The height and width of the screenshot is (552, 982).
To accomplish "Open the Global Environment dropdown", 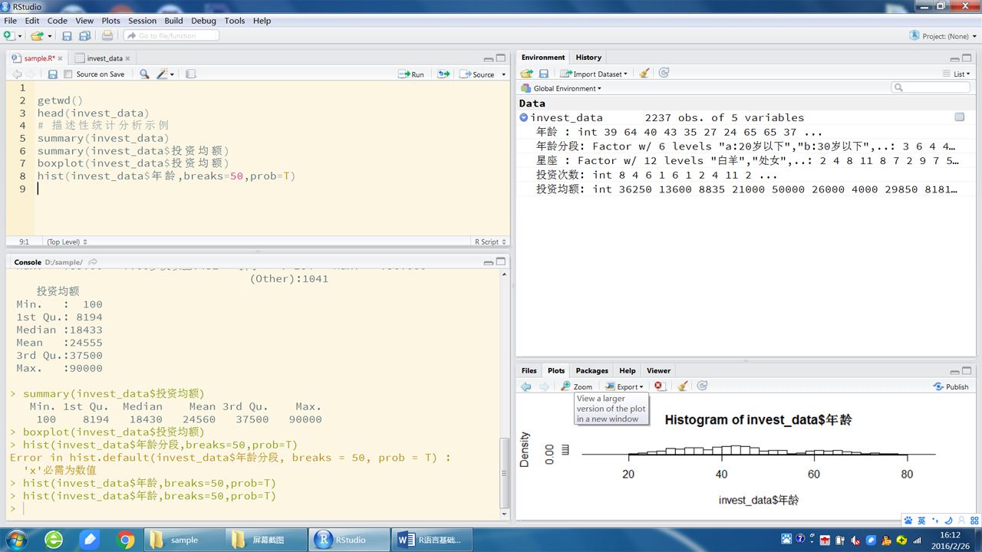I will coord(562,88).
